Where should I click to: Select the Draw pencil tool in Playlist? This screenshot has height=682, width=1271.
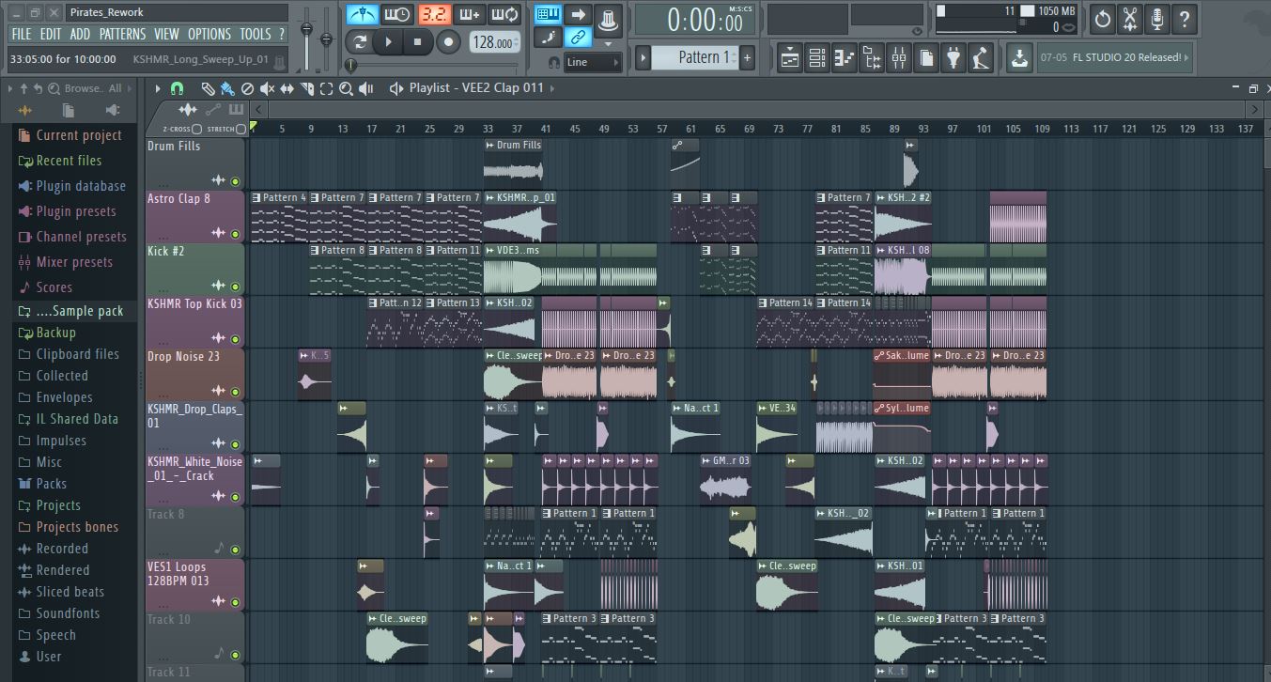click(208, 88)
